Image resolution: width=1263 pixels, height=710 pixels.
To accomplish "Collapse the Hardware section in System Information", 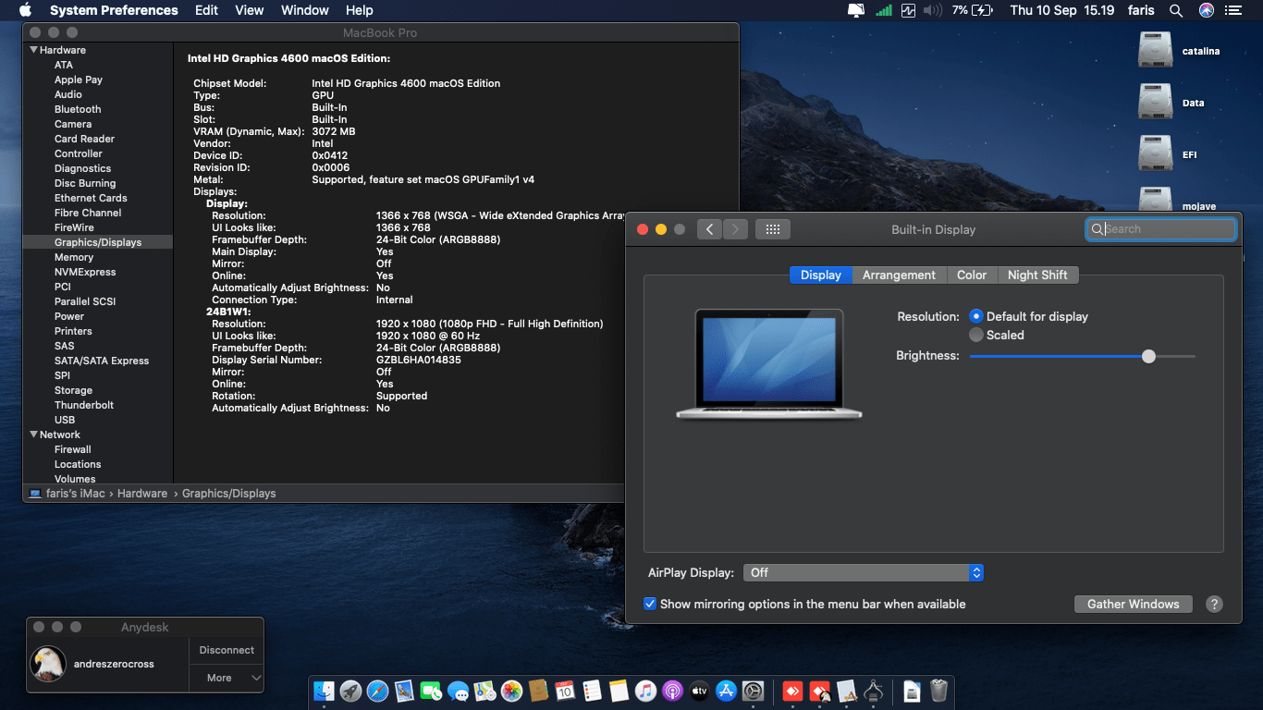I will coord(33,49).
